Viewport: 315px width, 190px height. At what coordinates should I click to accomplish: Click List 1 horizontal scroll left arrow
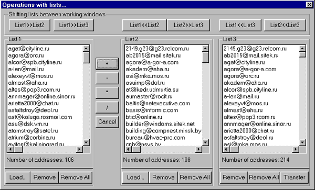point(10,149)
